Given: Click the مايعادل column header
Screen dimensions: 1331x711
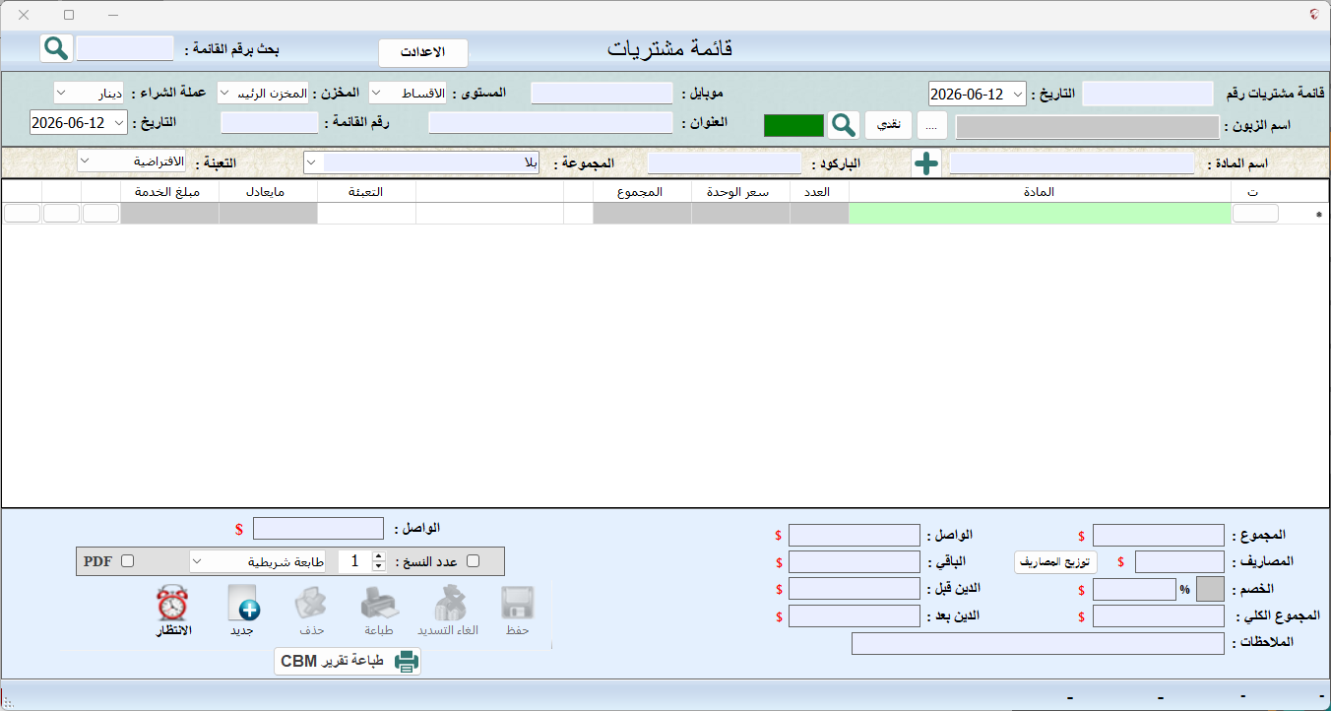Looking at the screenshot, I should click(268, 192).
